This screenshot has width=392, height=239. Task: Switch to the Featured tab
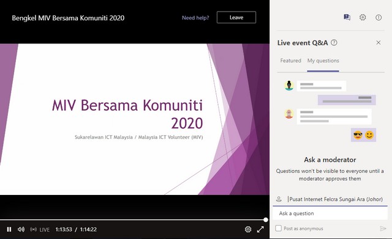290,61
